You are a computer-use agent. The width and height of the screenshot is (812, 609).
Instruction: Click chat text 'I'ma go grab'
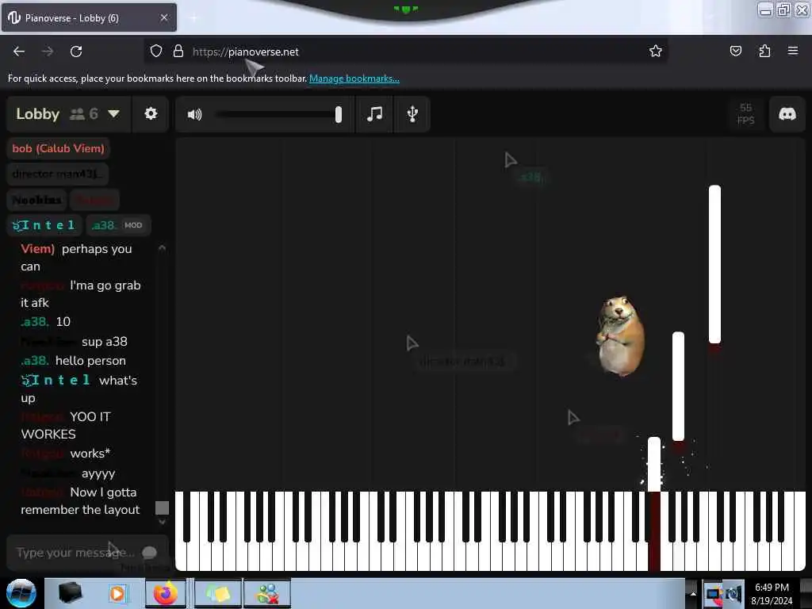click(x=105, y=285)
